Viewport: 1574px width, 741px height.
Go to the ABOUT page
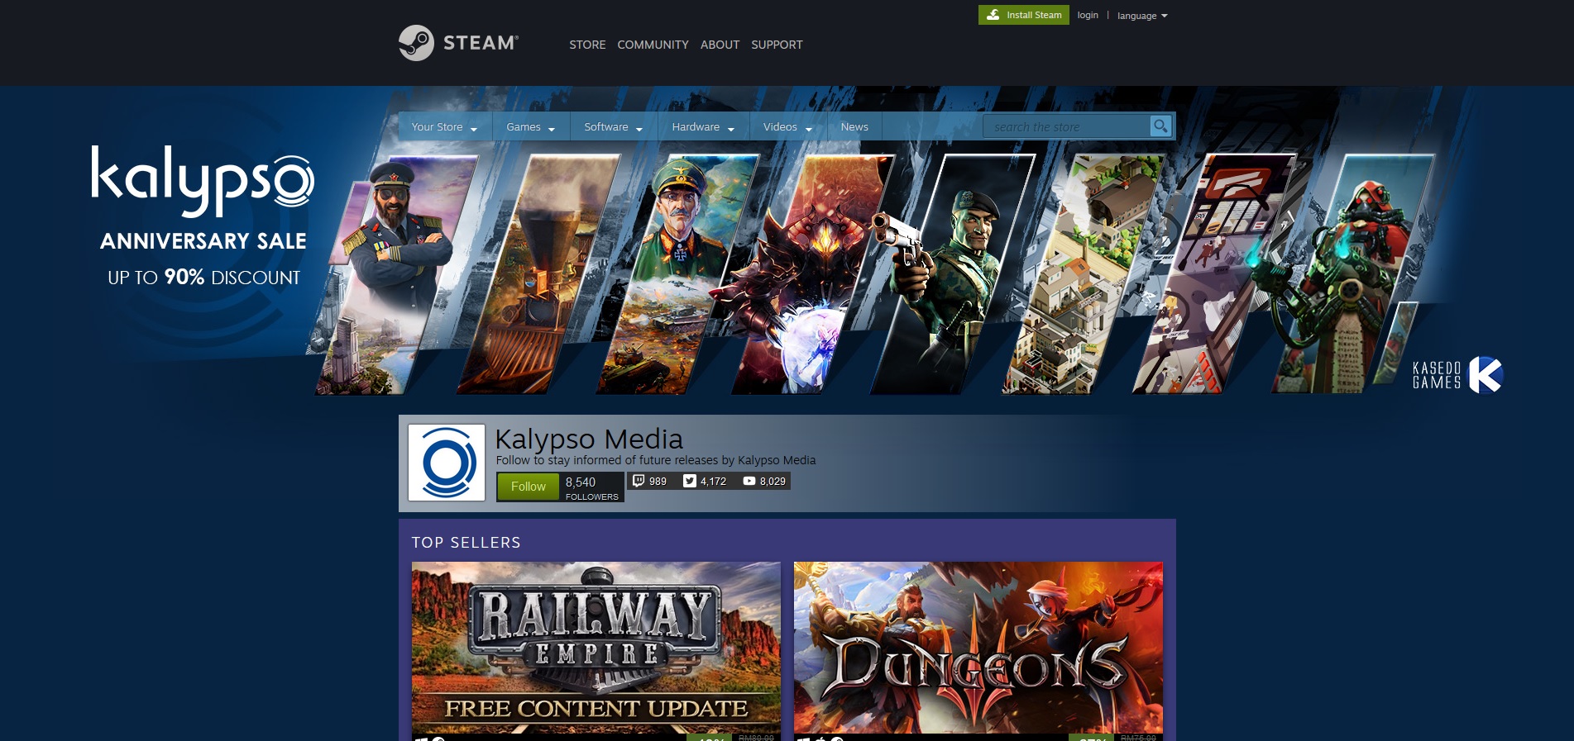click(720, 45)
